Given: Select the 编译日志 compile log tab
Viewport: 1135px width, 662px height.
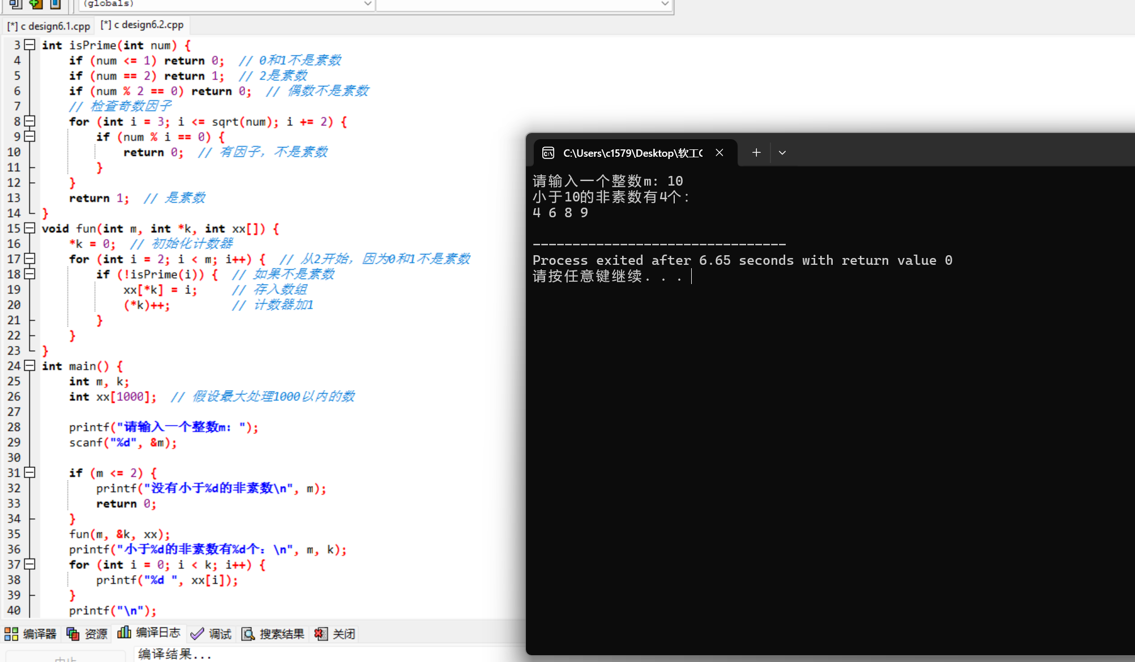Looking at the screenshot, I should (149, 633).
